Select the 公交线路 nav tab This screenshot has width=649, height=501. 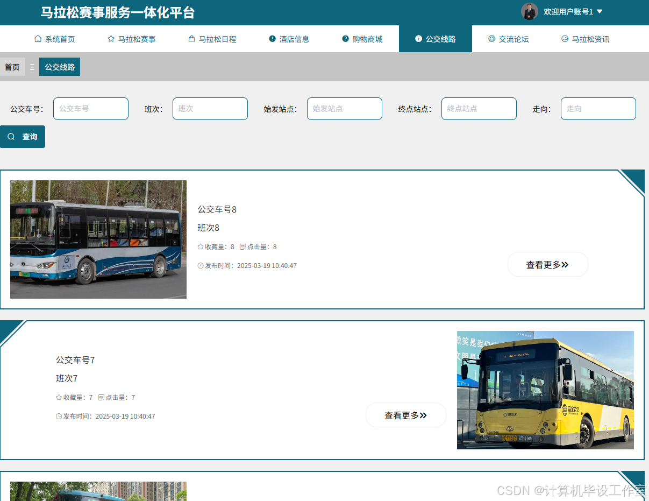(x=436, y=39)
